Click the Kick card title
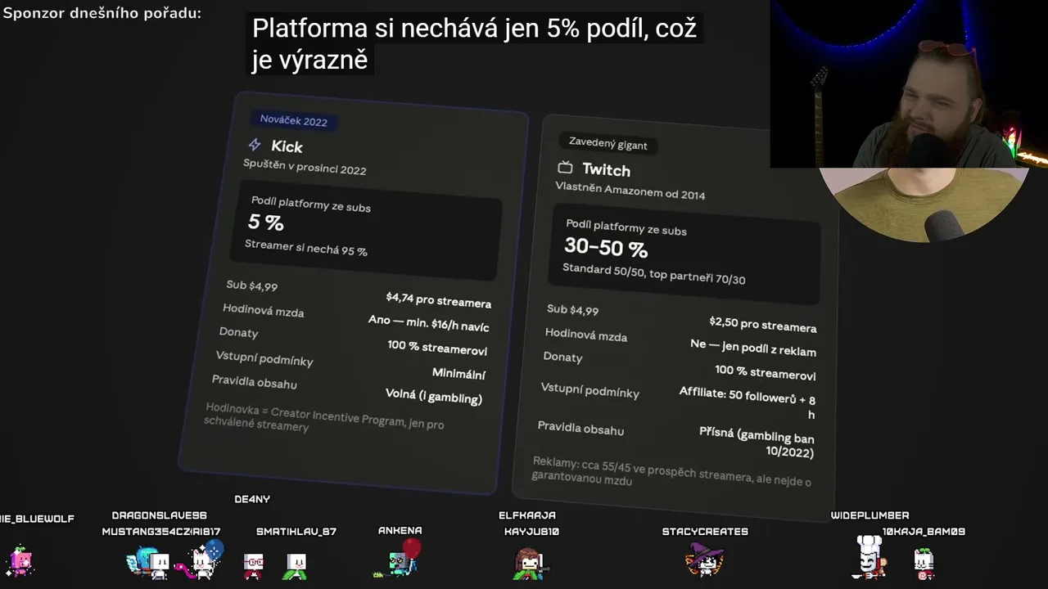The width and height of the screenshot is (1048, 589). (287, 146)
